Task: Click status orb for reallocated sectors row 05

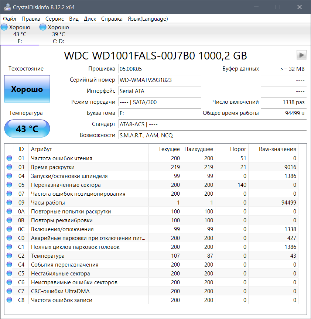Action: click(x=9, y=185)
